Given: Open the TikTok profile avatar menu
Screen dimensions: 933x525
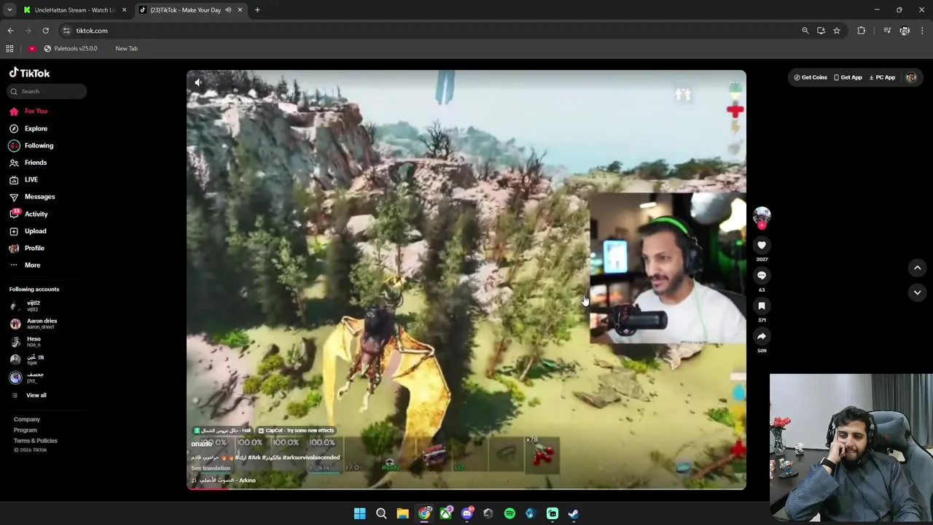Looking at the screenshot, I should [x=911, y=77].
